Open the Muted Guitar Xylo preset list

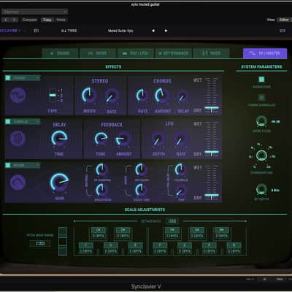(120, 31)
